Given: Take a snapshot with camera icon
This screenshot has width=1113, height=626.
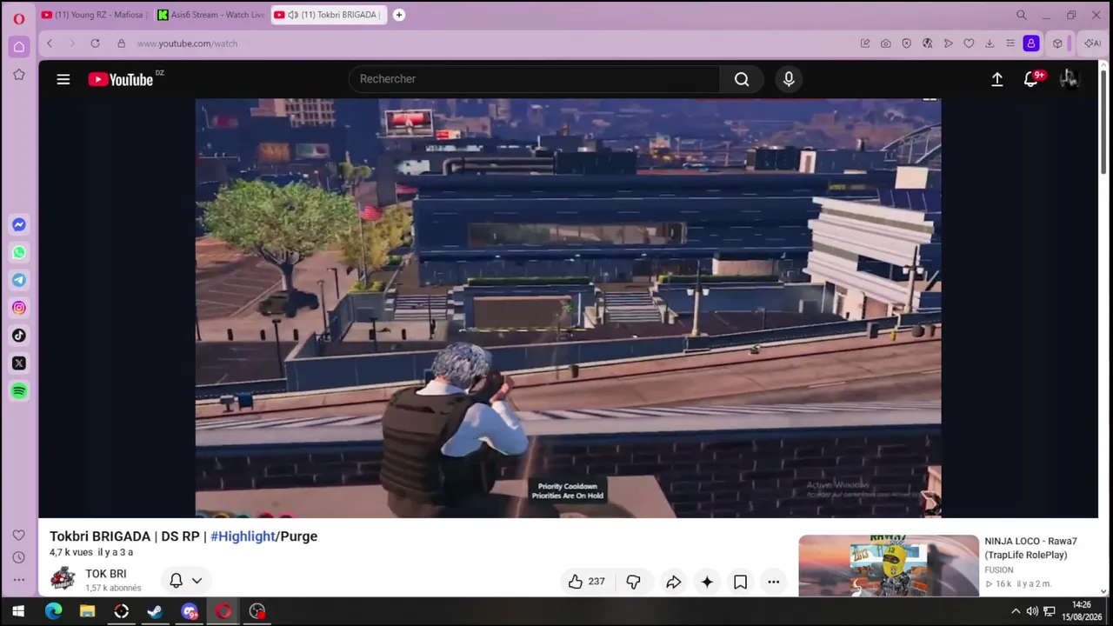Looking at the screenshot, I should [885, 43].
